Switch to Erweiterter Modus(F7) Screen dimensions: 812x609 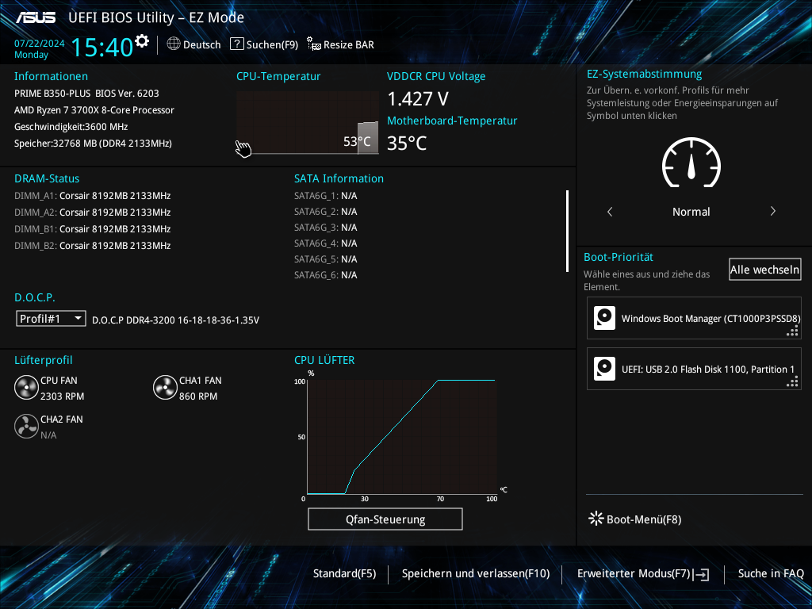[634, 573]
